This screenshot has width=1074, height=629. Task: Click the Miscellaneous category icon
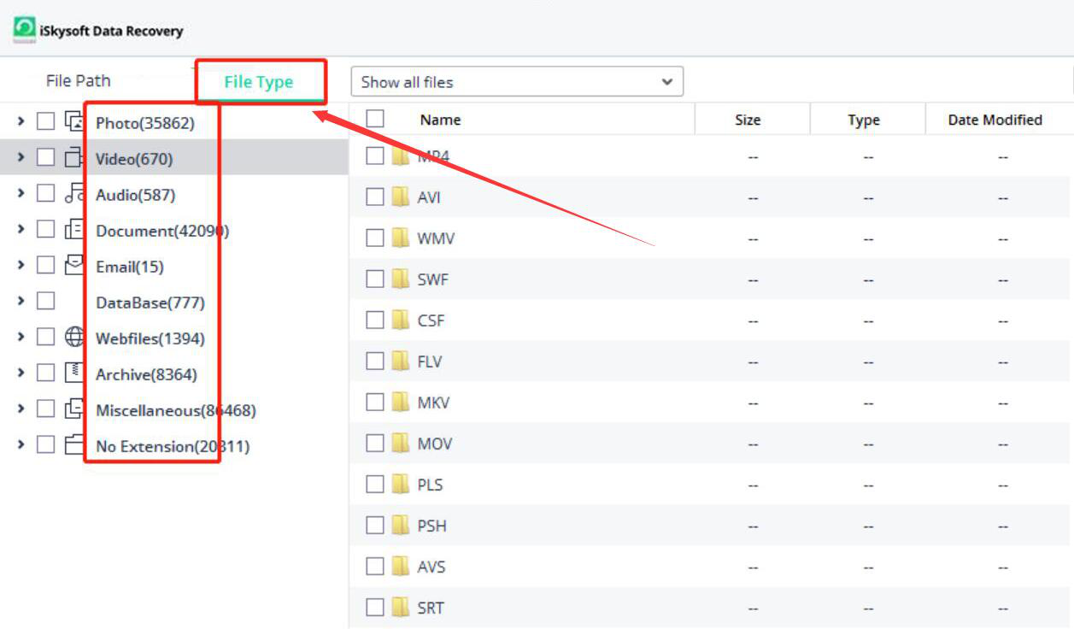tap(74, 409)
